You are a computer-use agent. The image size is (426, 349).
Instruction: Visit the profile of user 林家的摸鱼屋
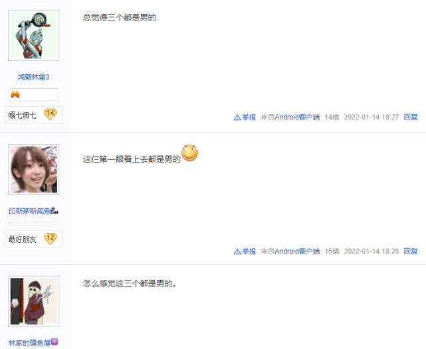pos(30,343)
